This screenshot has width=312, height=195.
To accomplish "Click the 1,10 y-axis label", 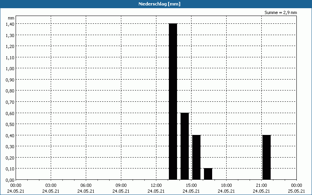I will pyautogui.click(x=10, y=57).
